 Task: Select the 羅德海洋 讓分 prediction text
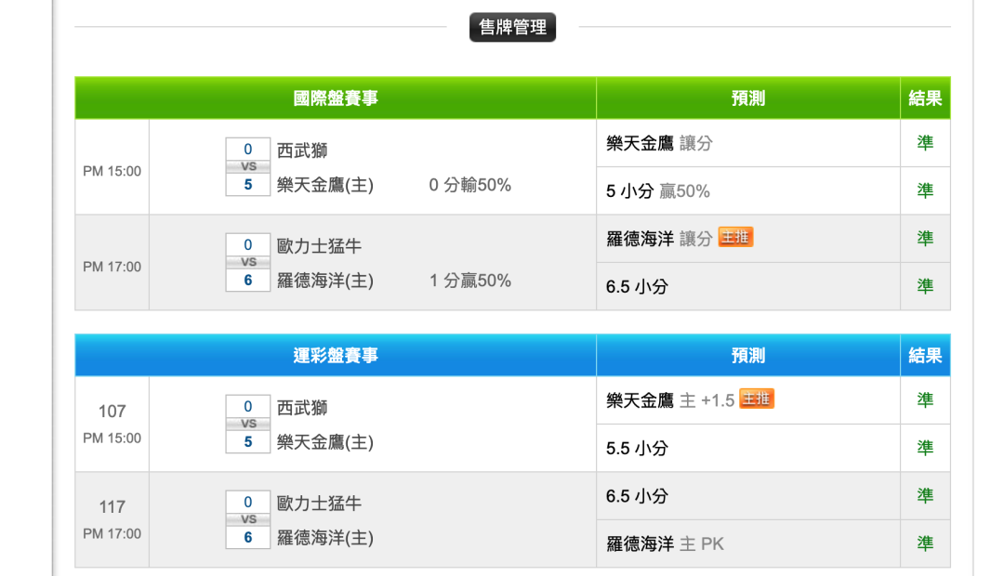tap(659, 239)
